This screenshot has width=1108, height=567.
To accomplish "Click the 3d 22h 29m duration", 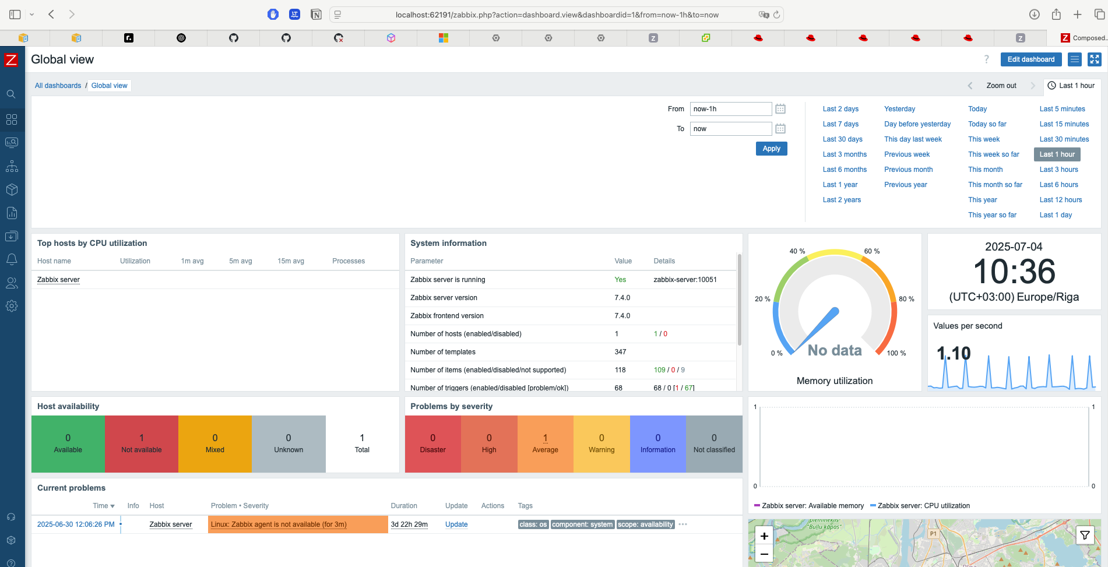I will [409, 524].
